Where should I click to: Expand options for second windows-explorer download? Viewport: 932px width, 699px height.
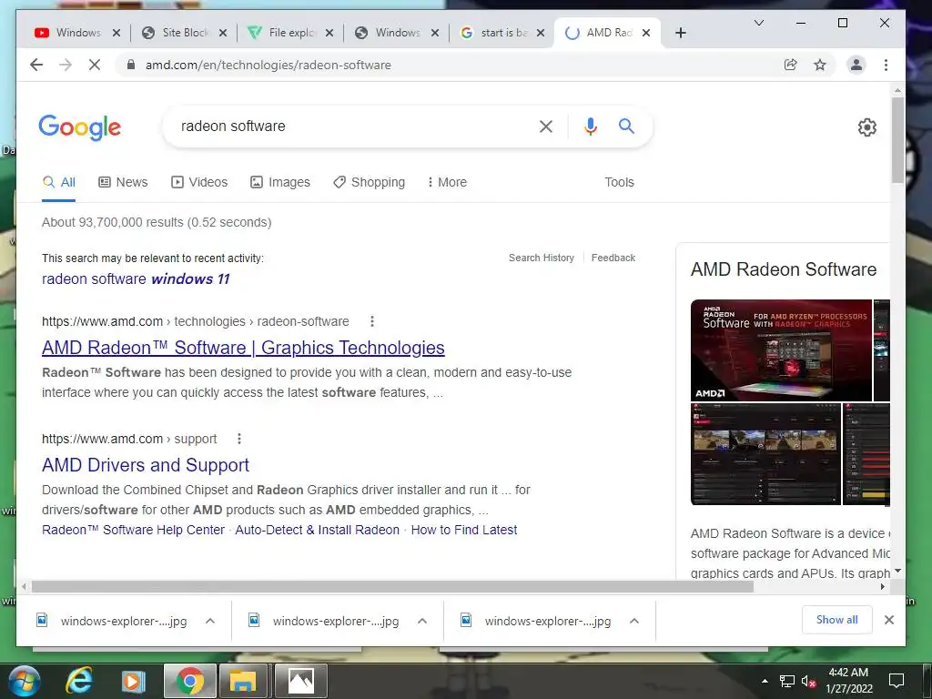pyautogui.click(x=422, y=621)
